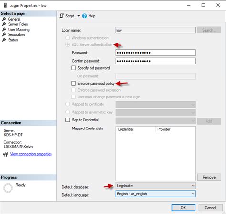Click the Remove button
Image resolution: width=226 pixels, height=214 pixels.
tap(209, 177)
